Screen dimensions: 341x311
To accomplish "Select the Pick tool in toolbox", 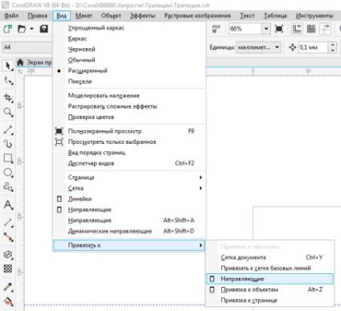I will [8, 65].
